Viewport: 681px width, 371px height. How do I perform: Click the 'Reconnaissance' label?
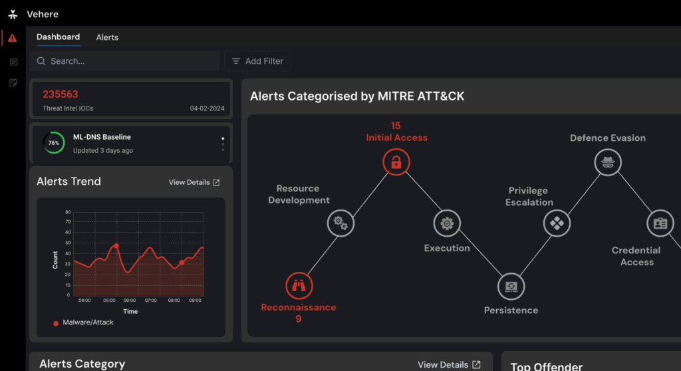(299, 308)
